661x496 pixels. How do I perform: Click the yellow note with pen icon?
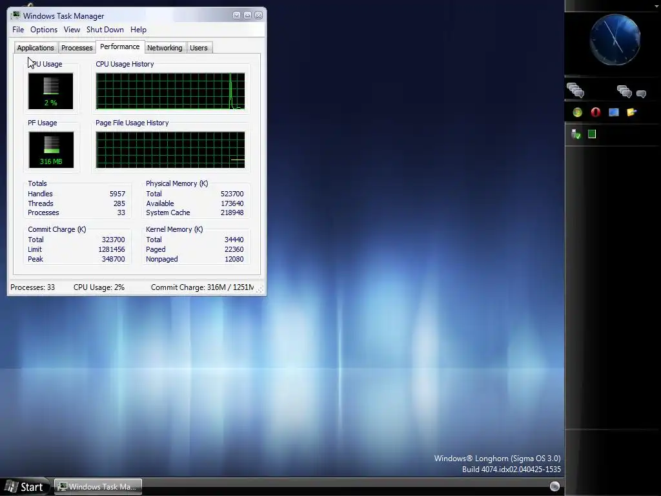631,112
